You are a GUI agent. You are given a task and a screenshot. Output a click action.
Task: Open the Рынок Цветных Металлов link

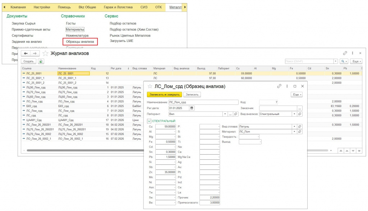(x=130, y=36)
